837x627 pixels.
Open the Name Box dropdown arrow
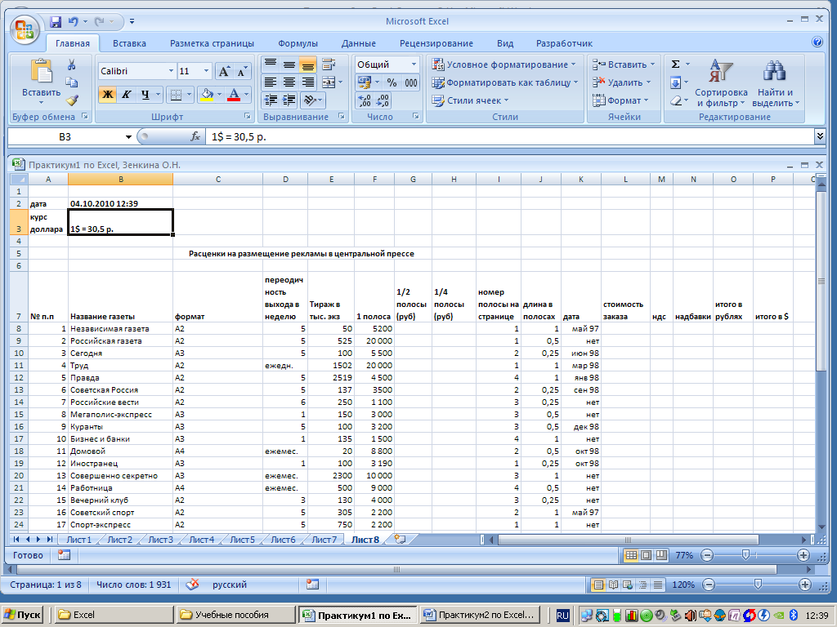click(128, 137)
